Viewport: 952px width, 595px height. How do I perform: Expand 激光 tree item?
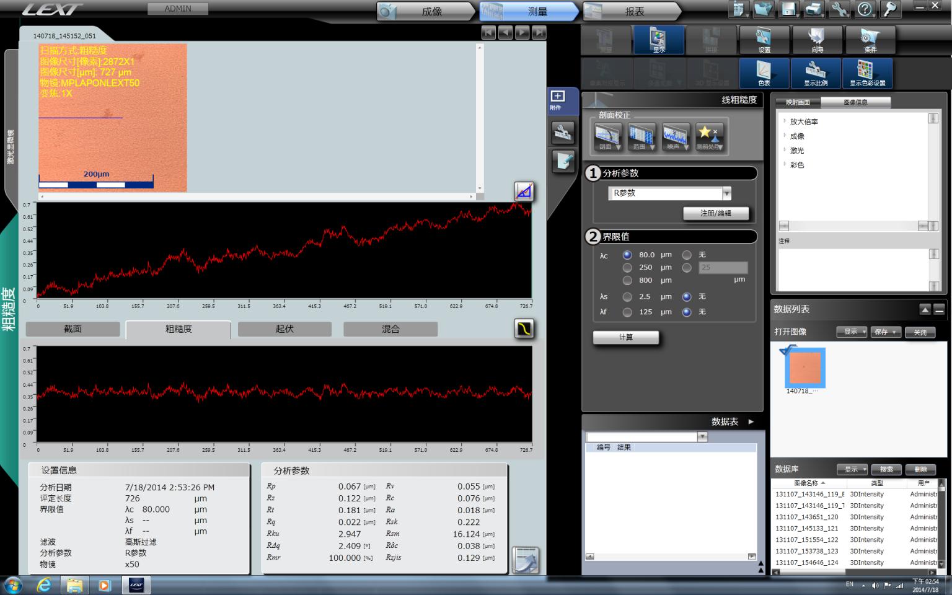(x=785, y=150)
